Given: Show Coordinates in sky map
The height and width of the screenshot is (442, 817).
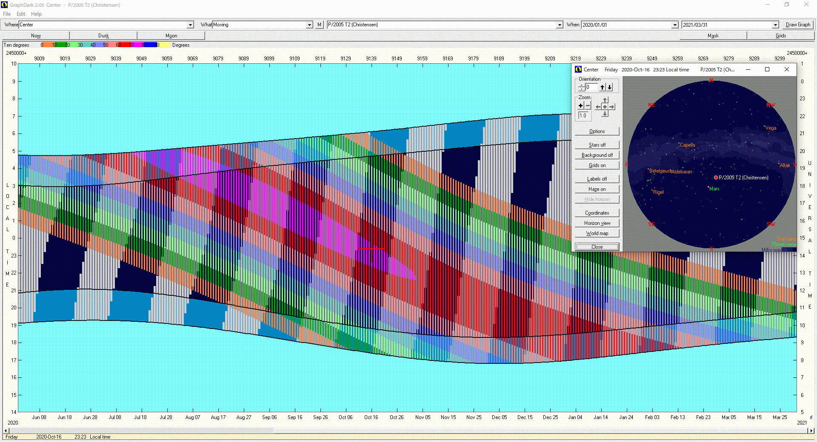Looking at the screenshot, I should [x=597, y=213].
